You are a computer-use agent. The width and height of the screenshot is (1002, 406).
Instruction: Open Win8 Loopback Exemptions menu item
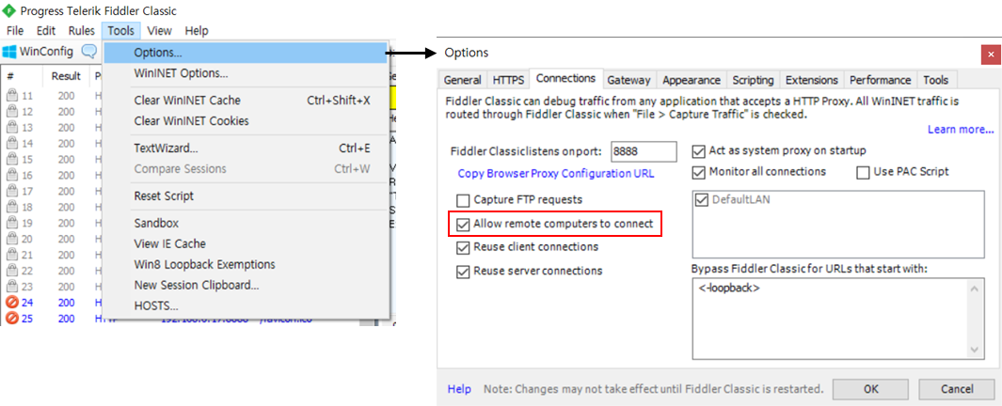click(246, 264)
